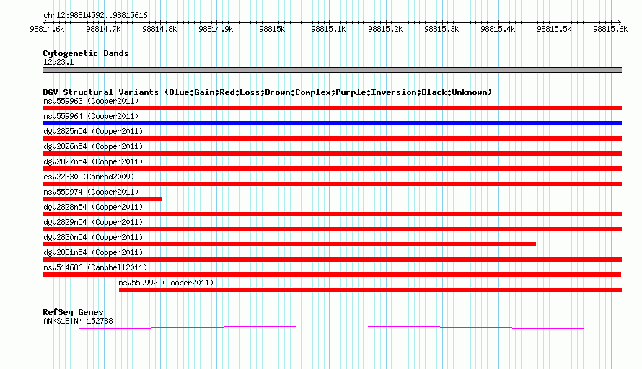Open the dgv2825n54 (Cooper2011) variant label
The height and width of the screenshot is (369, 642).
click(93, 131)
